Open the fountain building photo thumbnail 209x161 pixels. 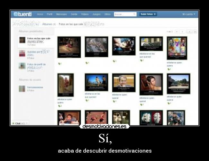[x=151, y=44]
